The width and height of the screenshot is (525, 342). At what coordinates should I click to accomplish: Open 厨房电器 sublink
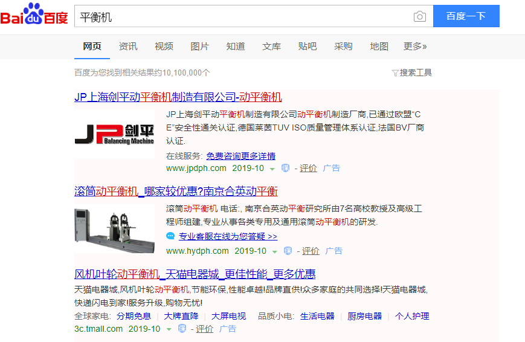(365, 316)
